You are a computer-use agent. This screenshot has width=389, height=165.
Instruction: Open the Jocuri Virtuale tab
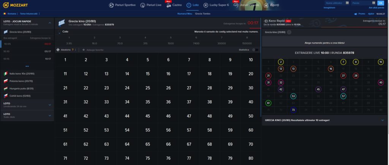[246, 5]
